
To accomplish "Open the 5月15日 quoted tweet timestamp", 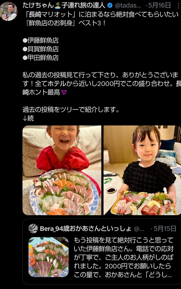I will point(165,229).
